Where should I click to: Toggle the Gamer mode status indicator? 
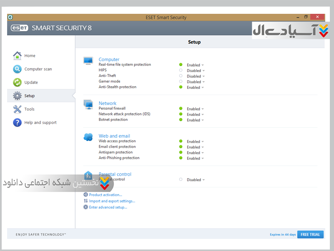click(x=181, y=82)
